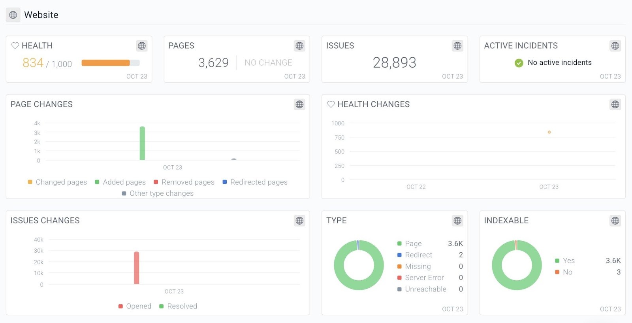Click the orange health score progress bar
This screenshot has height=323, width=632.
106,63
